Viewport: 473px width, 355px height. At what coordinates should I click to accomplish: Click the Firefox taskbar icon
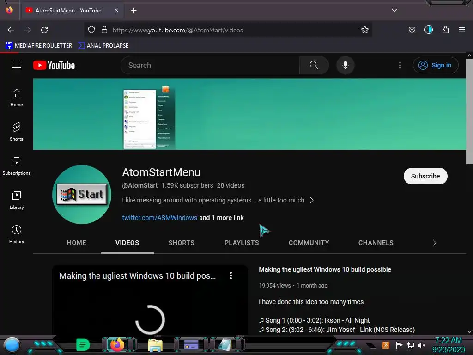click(x=117, y=344)
